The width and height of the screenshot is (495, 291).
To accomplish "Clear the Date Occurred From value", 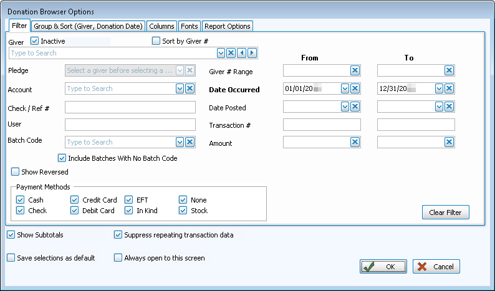I will click(355, 89).
